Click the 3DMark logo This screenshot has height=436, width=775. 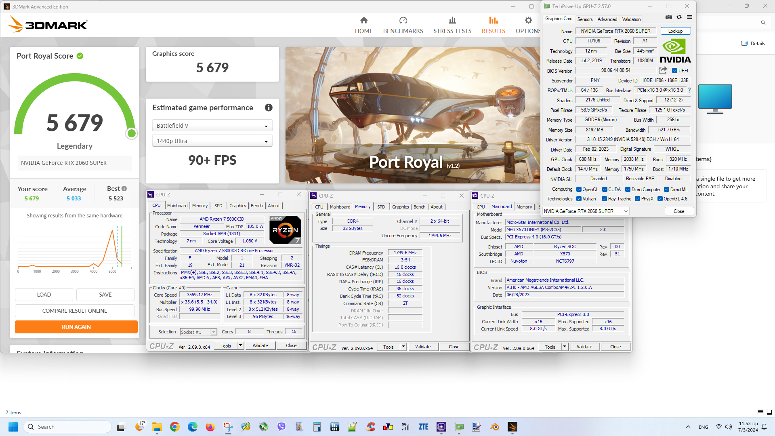coord(48,24)
